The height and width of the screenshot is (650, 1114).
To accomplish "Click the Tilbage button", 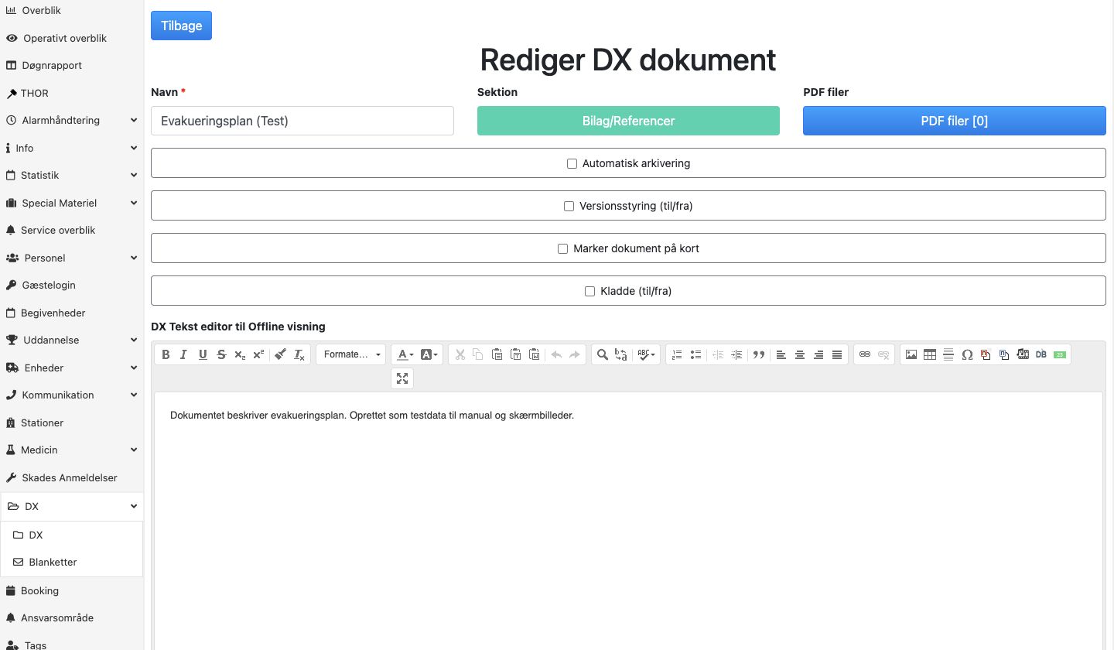I will (x=181, y=26).
